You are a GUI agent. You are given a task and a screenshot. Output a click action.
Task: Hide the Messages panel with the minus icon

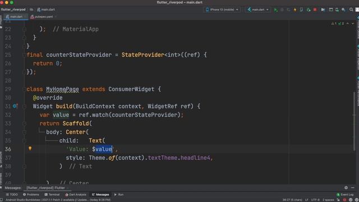(353, 187)
